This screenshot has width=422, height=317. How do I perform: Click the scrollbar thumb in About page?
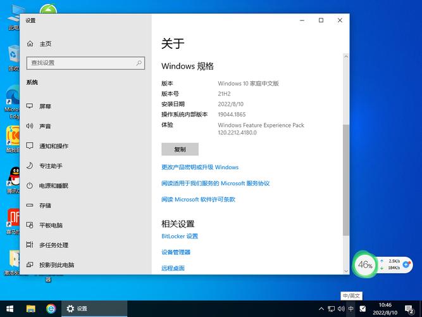coord(346,180)
